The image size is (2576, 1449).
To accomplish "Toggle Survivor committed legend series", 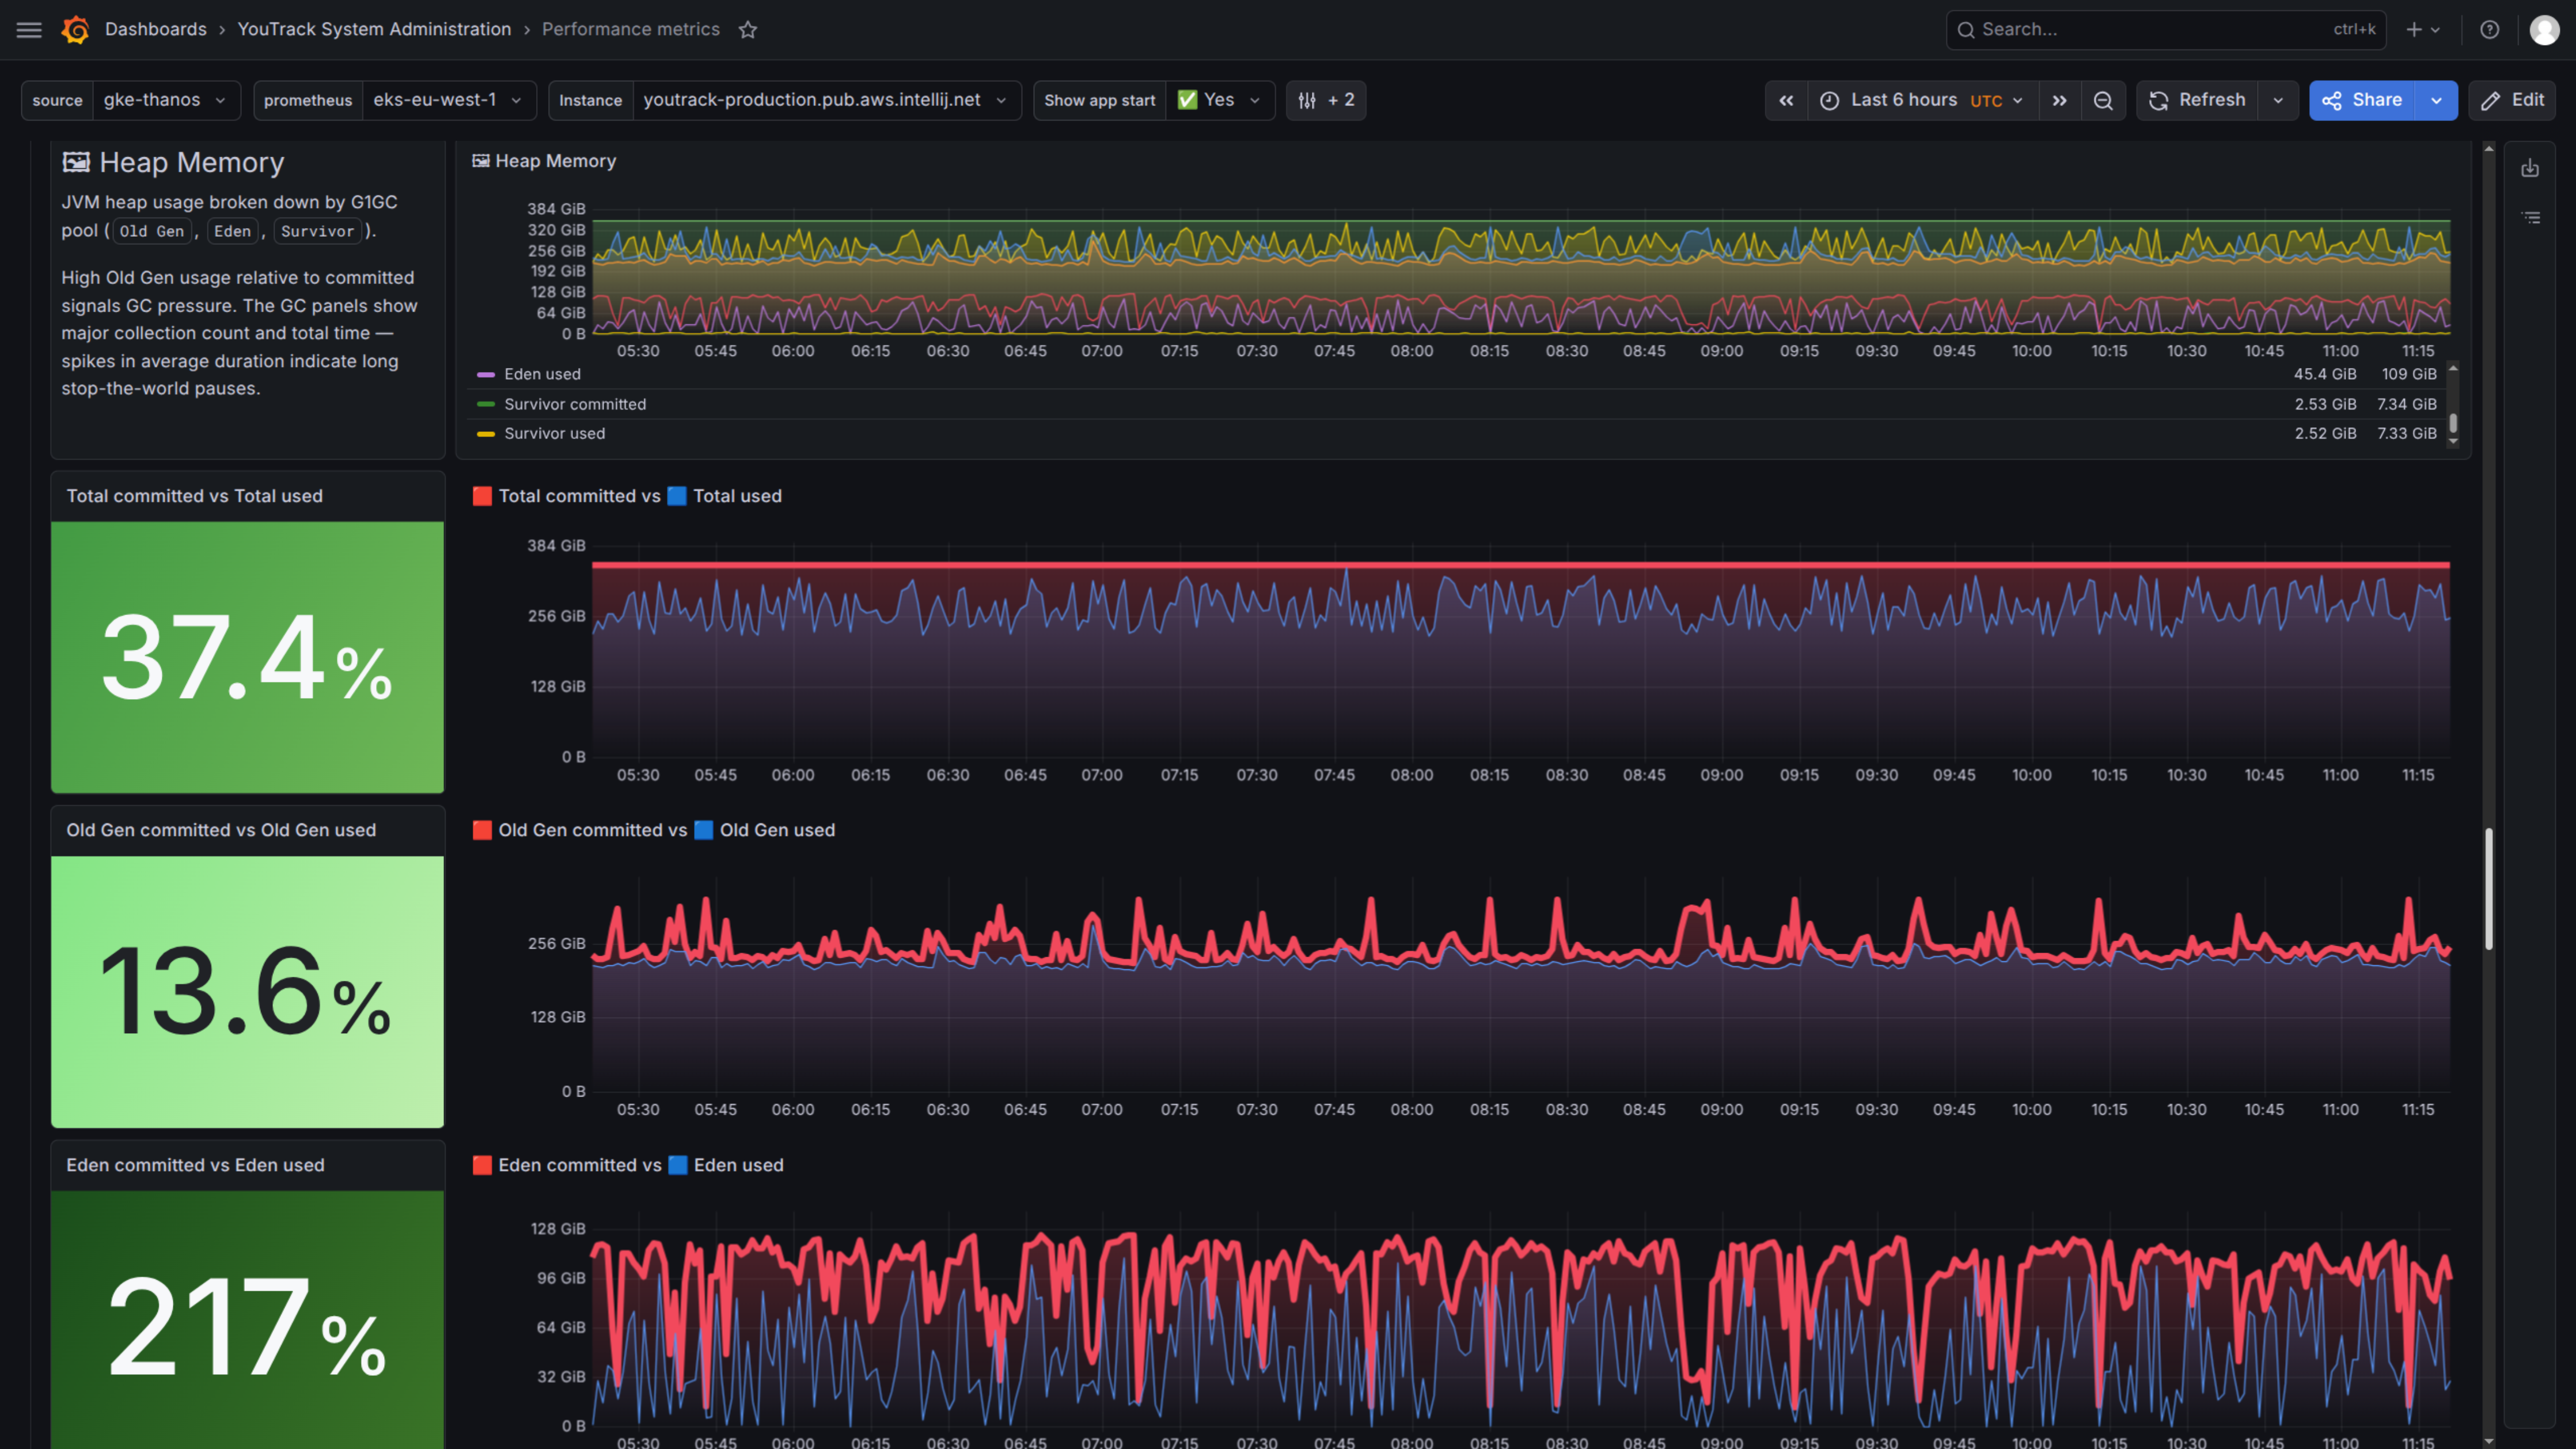I will pos(575,404).
